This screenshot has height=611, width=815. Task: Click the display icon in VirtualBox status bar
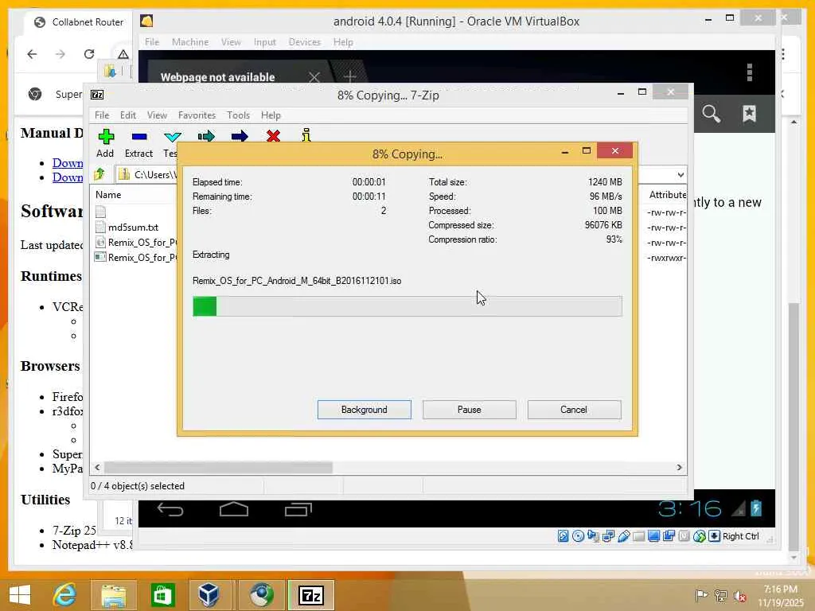(654, 536)
